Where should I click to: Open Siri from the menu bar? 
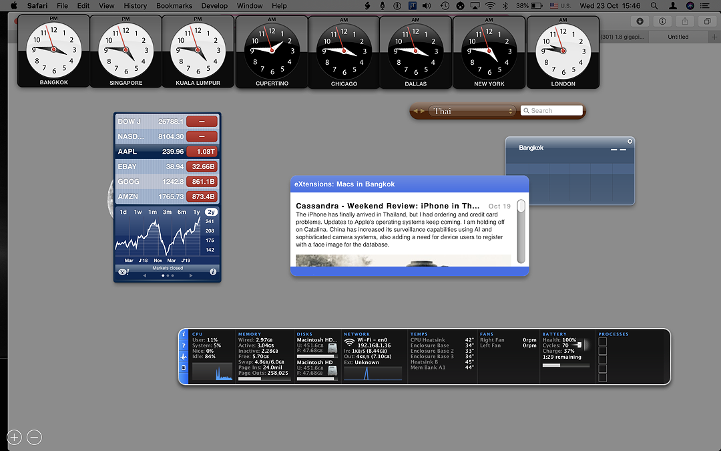690,5
